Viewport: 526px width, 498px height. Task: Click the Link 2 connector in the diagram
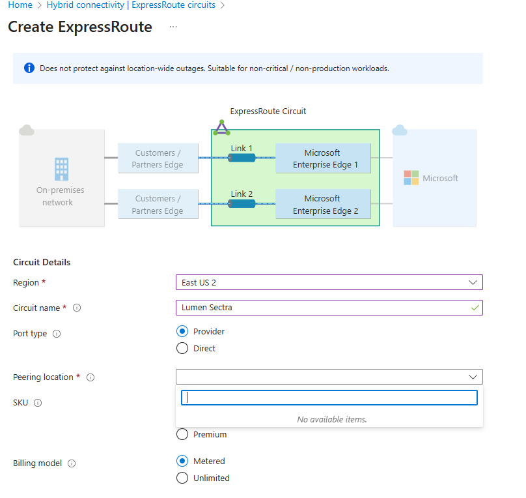point(242,203)
